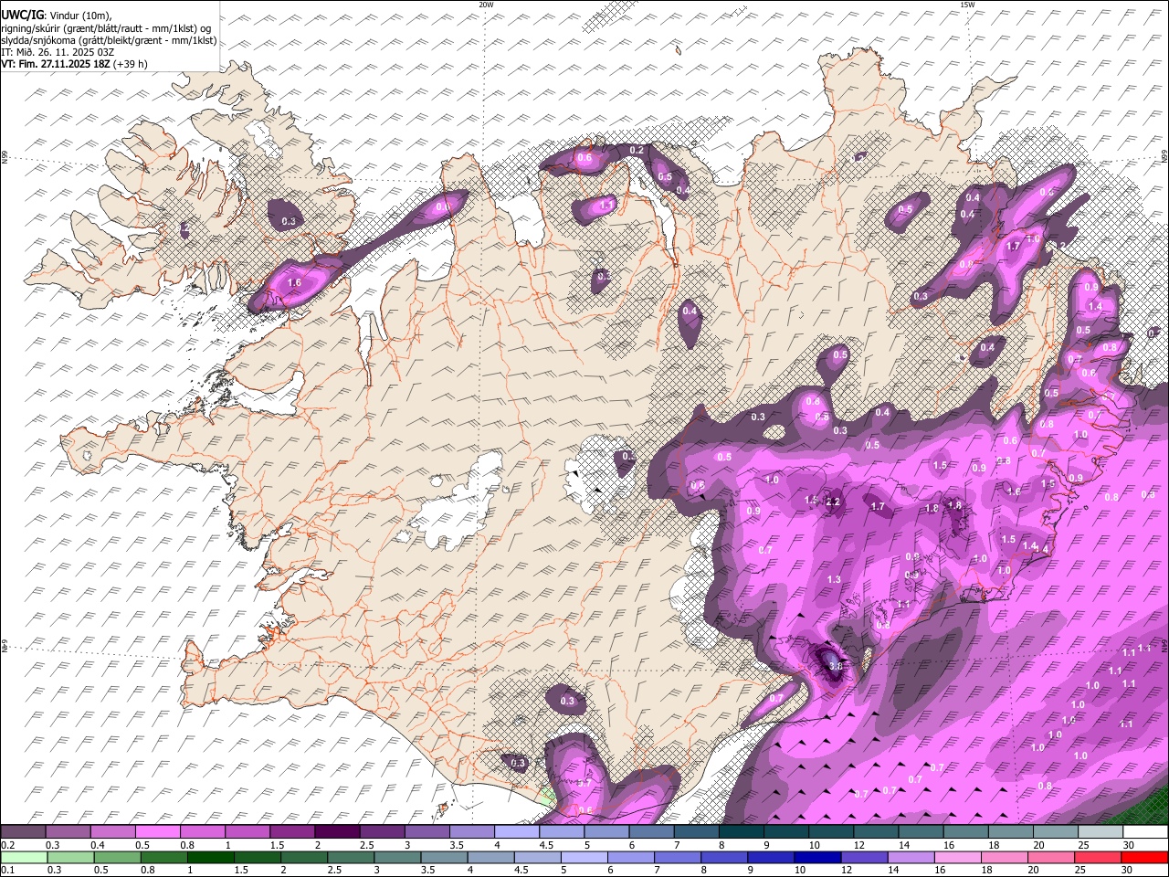Click the dark purple 0.2 swatch in the upper legend row

tap(23, 832)
